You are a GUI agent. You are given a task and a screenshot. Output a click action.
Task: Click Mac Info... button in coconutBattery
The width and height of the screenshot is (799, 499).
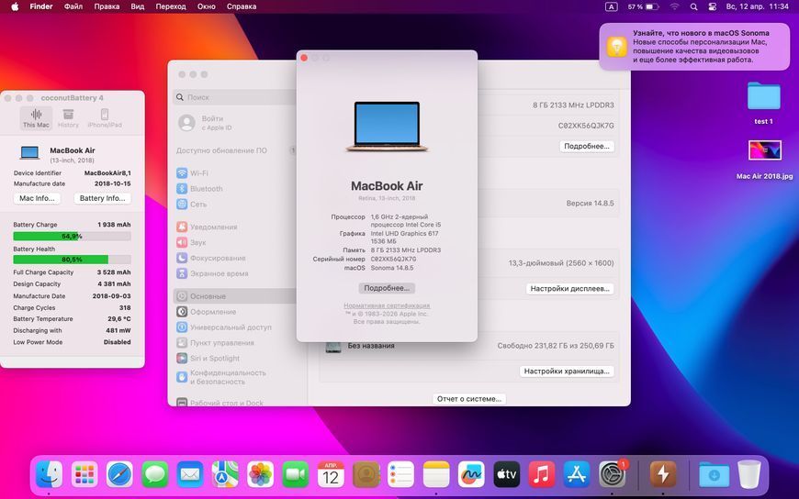tap(37, 198)
